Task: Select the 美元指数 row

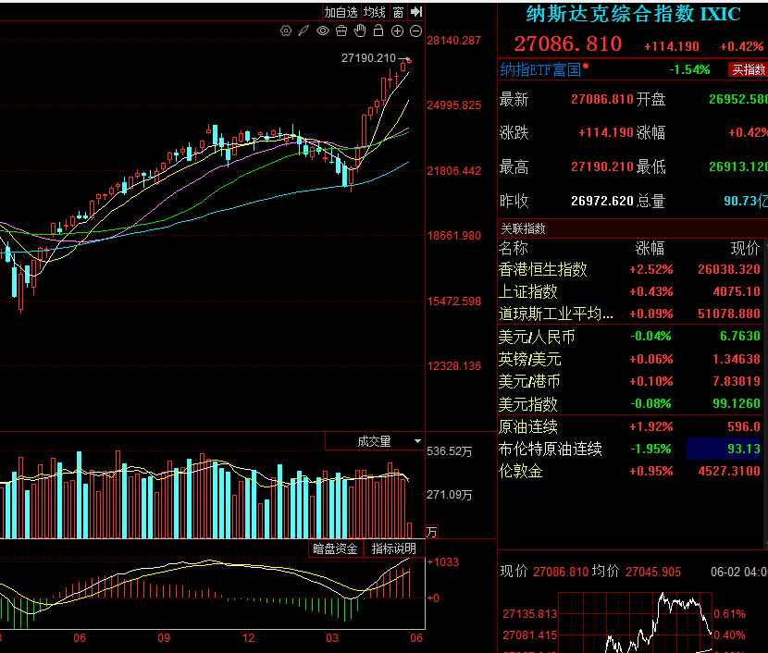Action: [x=630, y=404]
